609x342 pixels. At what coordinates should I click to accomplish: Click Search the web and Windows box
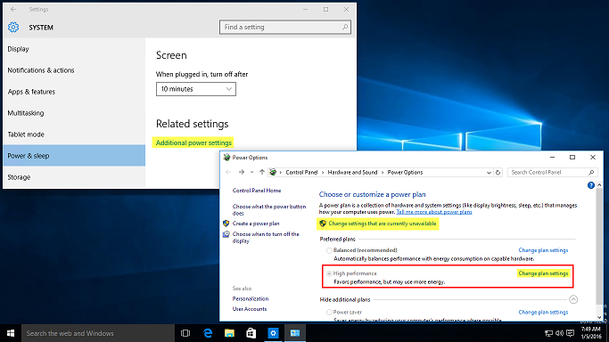tap(97, 333)
